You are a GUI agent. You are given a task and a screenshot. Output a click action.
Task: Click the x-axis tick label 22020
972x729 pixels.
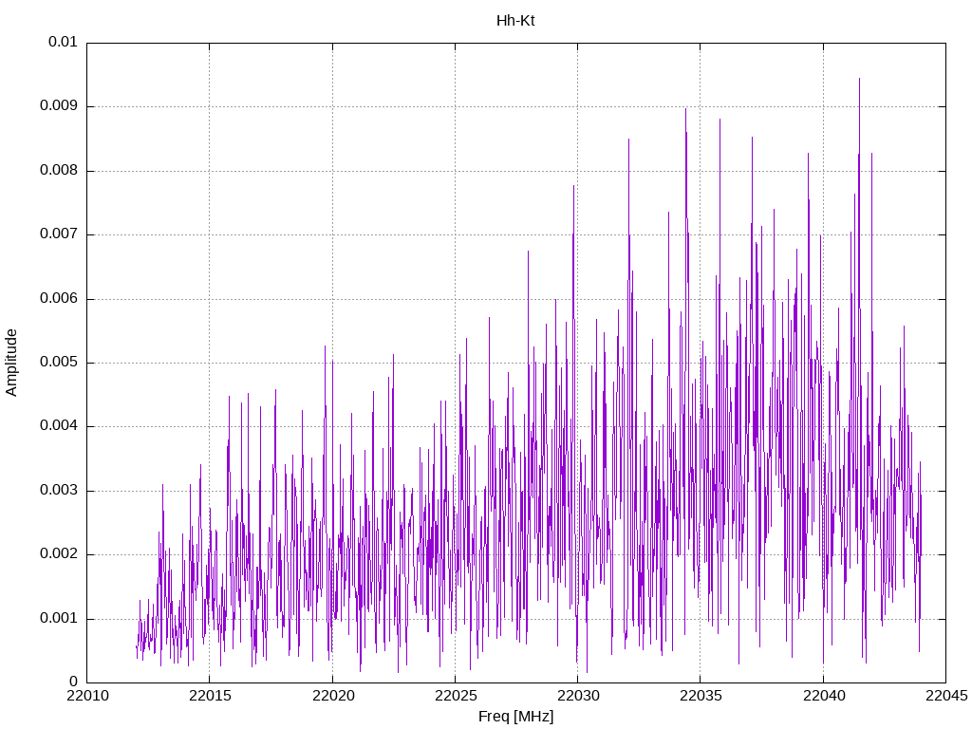point(333,696)
